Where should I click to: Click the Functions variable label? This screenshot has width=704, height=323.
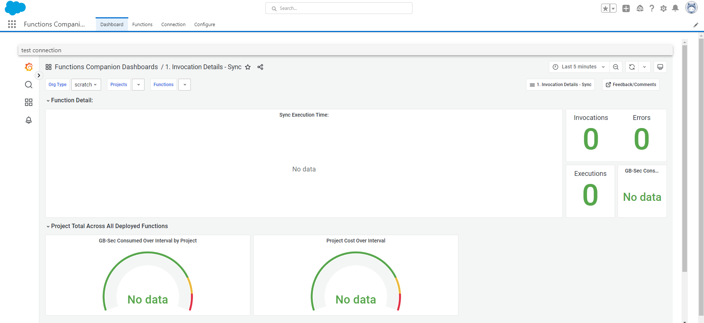point(164,85)
